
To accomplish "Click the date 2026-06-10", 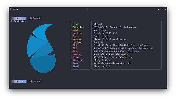I will pyautogui.click(x=100, y=27).
